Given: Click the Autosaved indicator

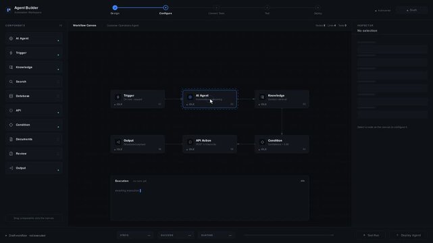Looking at the screenshot, I should 383,11.
